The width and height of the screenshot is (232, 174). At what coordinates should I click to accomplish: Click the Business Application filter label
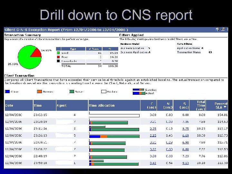pyautogui.click(x=134, y=52)
